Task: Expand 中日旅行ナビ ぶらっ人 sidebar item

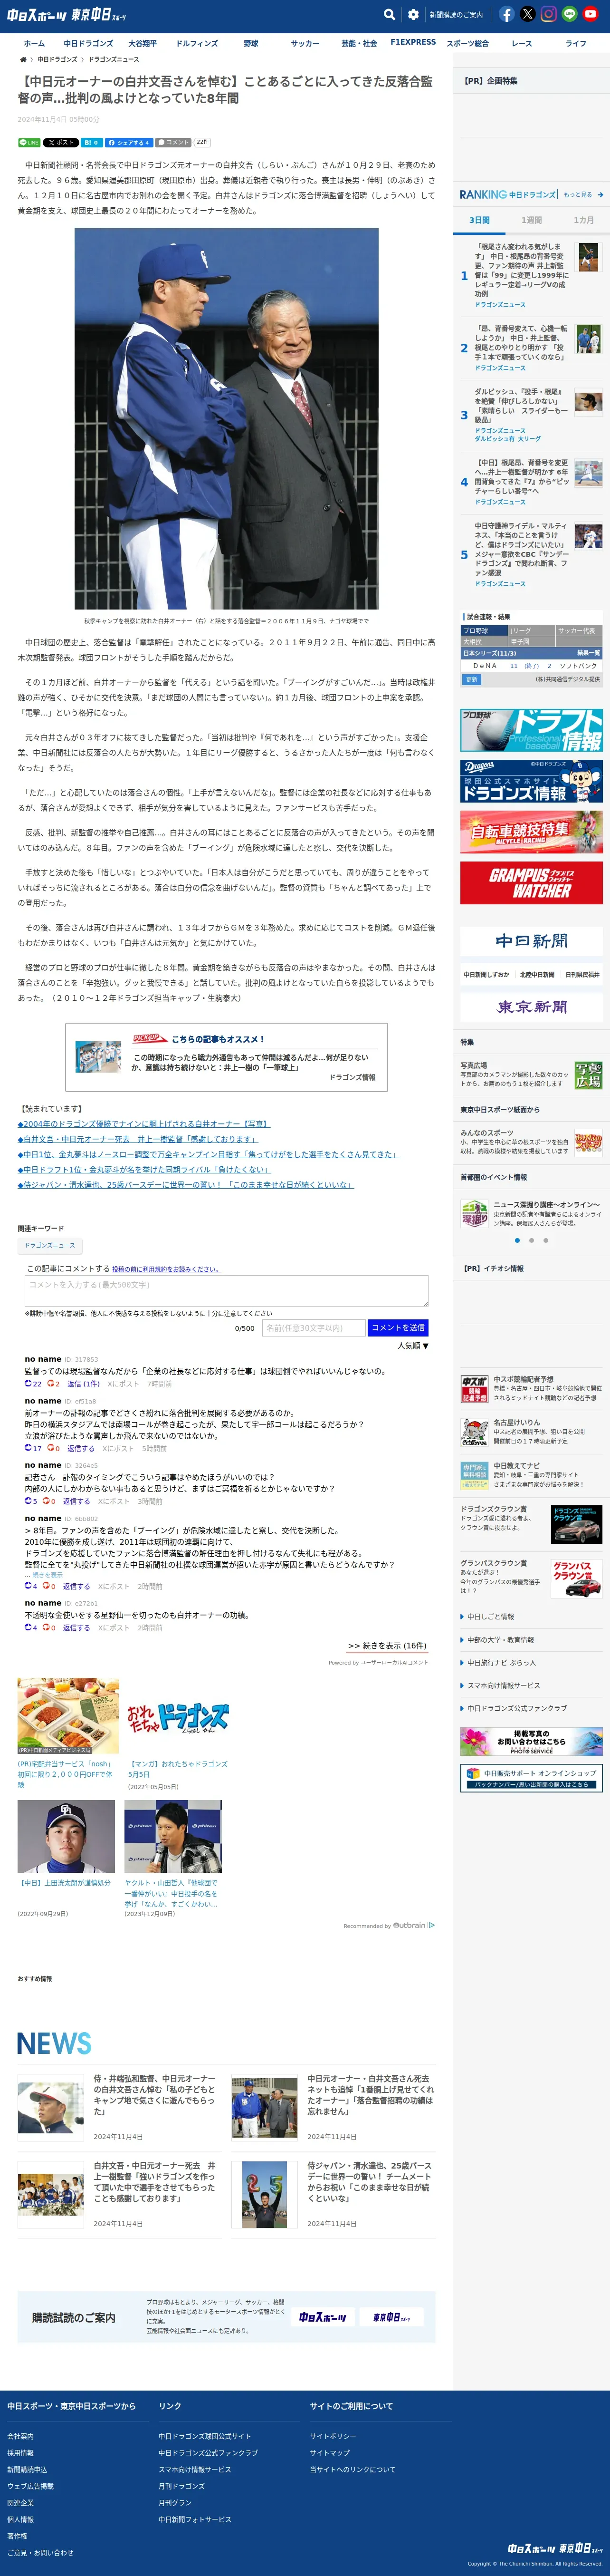Action: (x=497, y=1663)
